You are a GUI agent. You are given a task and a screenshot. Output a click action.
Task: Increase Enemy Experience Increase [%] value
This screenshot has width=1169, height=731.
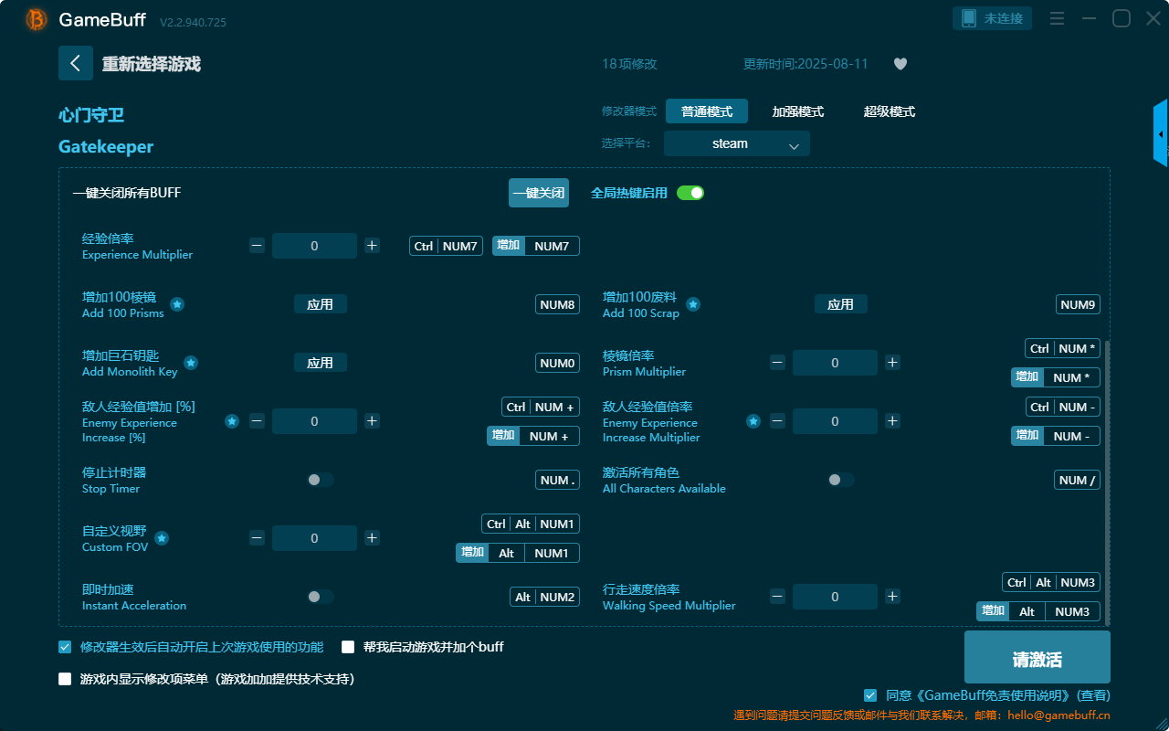pos(372,421)
